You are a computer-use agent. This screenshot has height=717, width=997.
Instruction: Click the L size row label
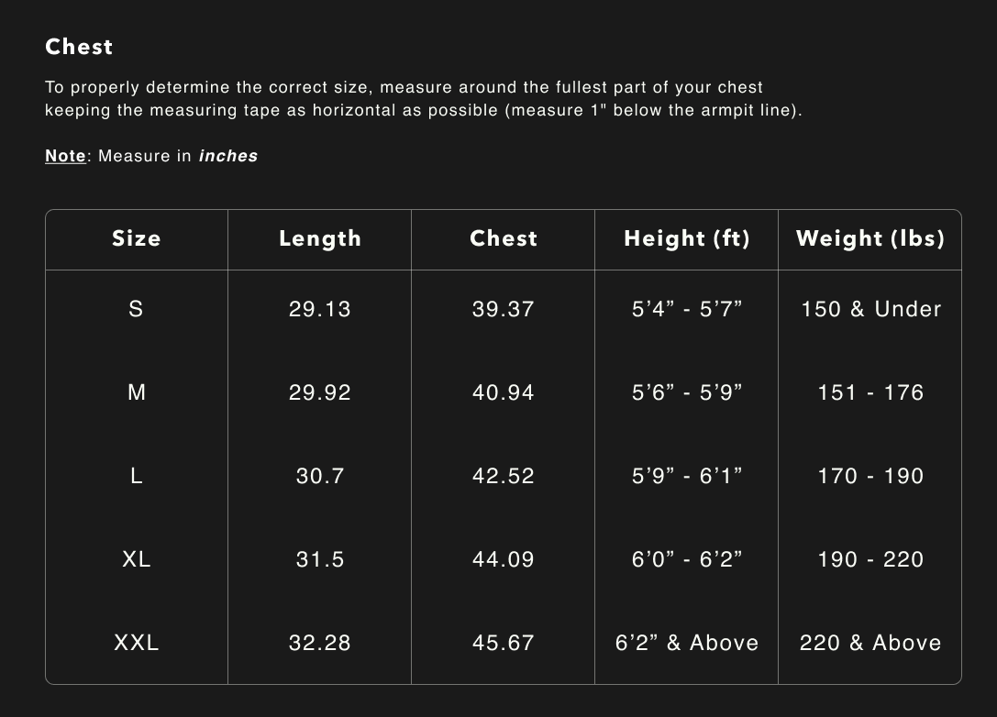[136, 476]
